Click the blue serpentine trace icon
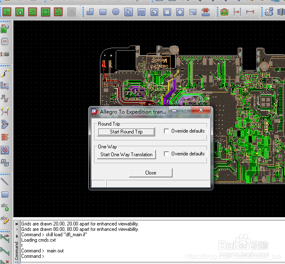 point(5,163)
